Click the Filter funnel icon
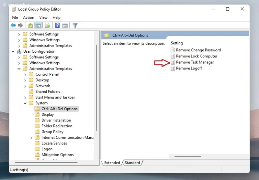Image resolution: width=259 pixels, height=180 pixels. click(x=75, y=26)
